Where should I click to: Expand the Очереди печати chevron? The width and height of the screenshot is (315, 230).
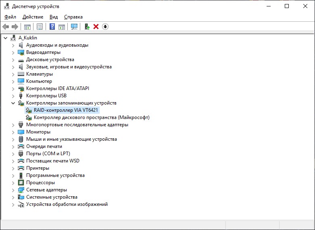point(13,146)
